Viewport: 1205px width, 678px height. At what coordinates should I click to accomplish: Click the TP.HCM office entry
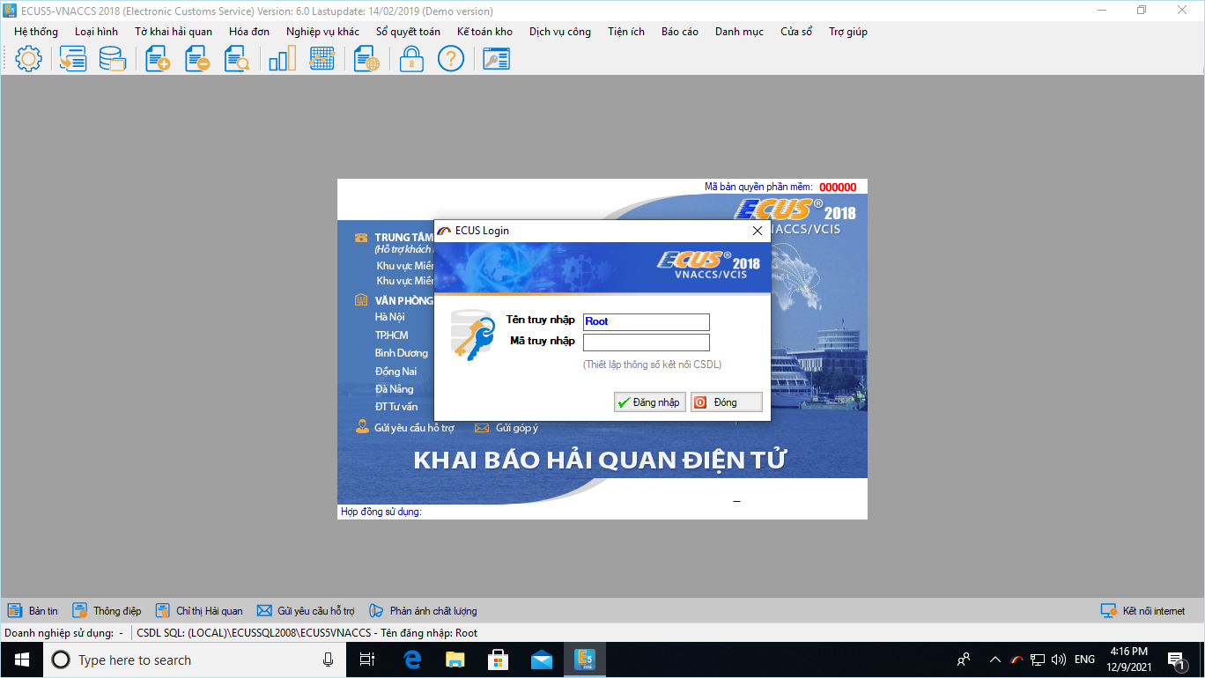[x=392, y=335]
